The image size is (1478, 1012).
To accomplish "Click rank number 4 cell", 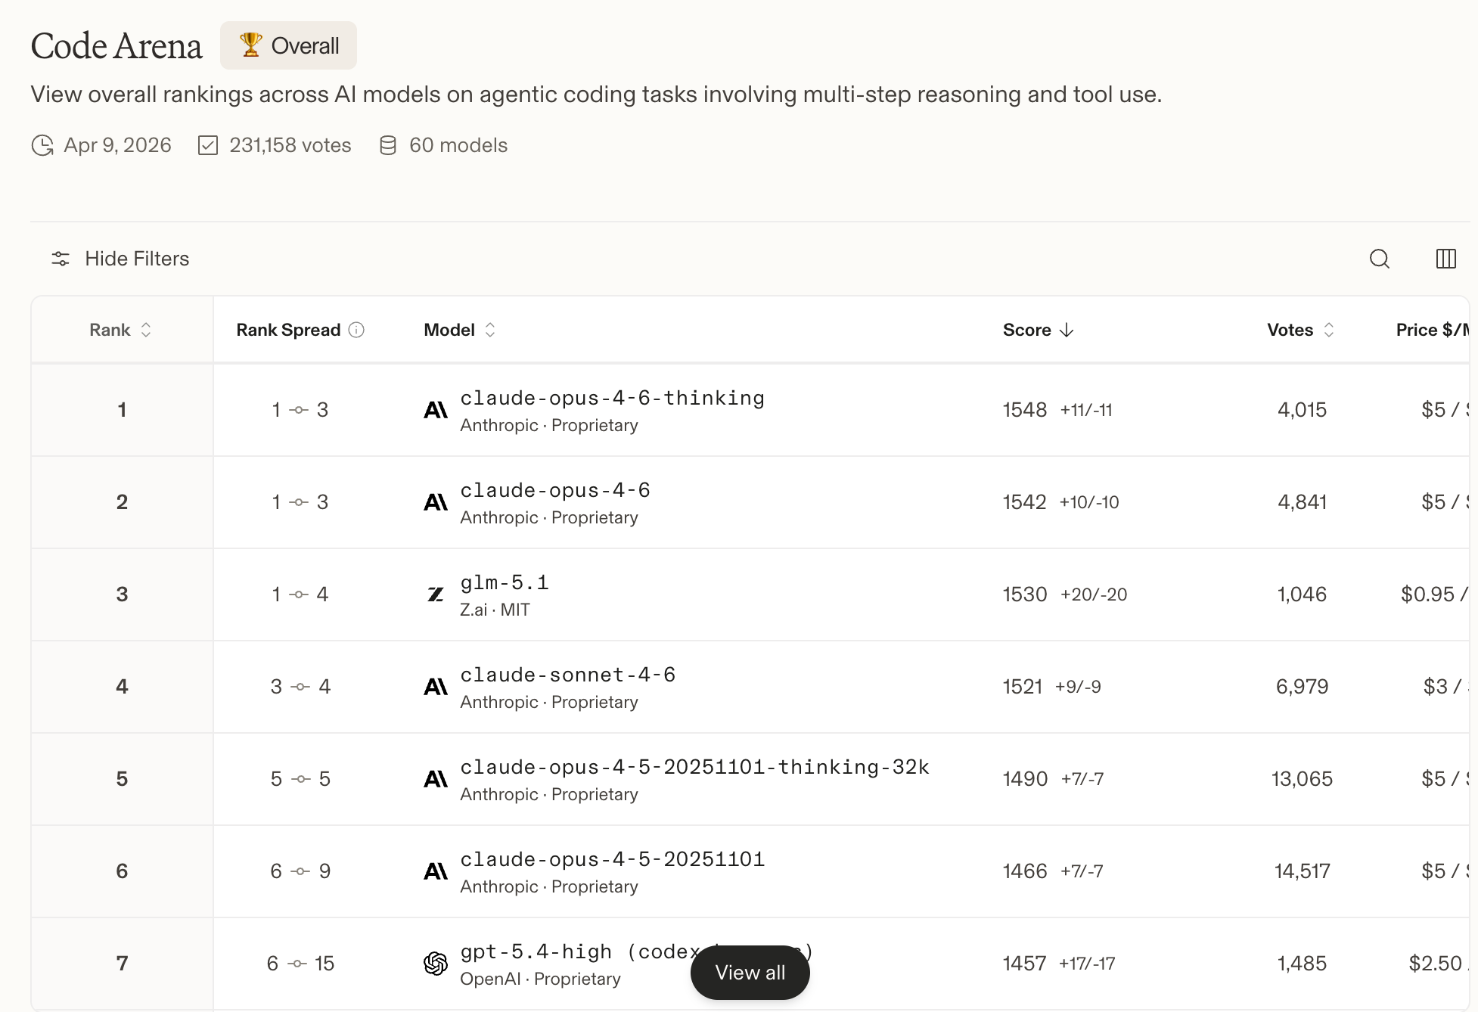I will pyautogui.click(x=122, y=687).
